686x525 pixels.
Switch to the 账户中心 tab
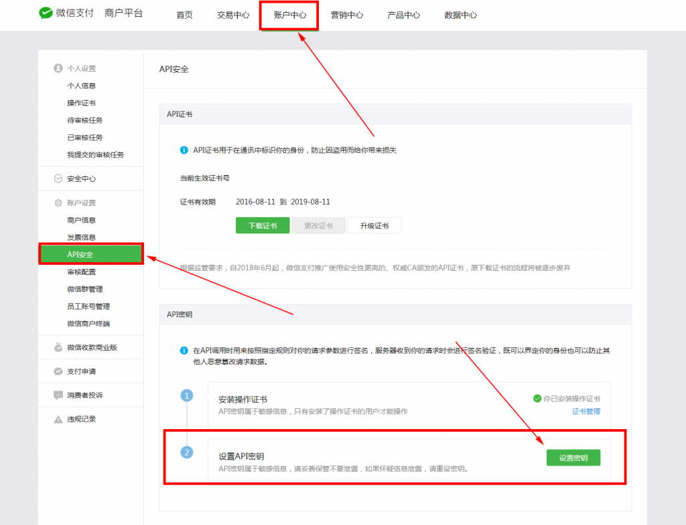coord(289,15)
